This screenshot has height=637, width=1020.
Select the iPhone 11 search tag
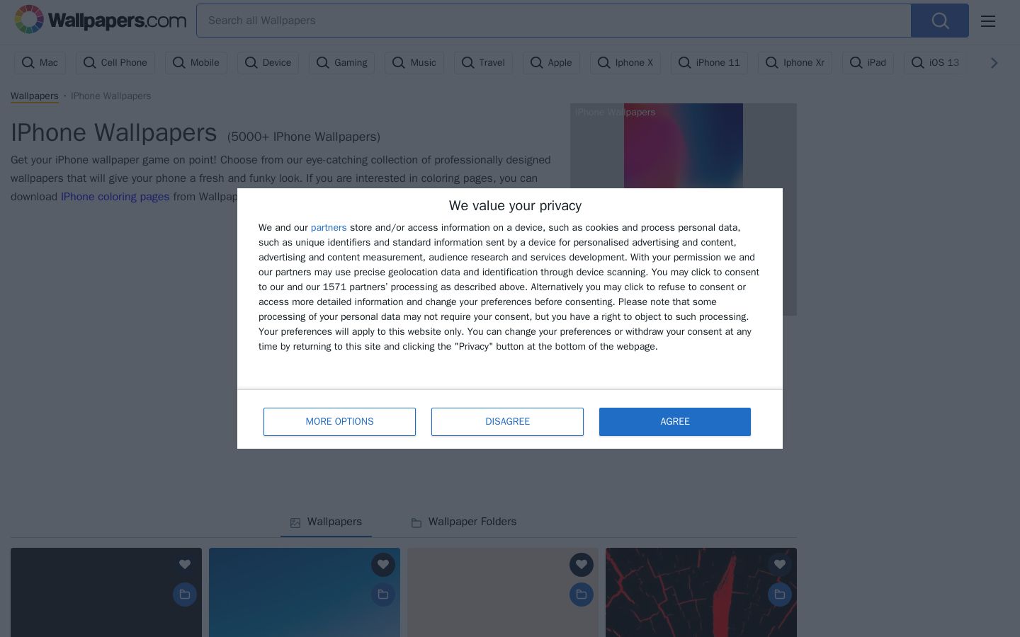click(x=709, y=63)
